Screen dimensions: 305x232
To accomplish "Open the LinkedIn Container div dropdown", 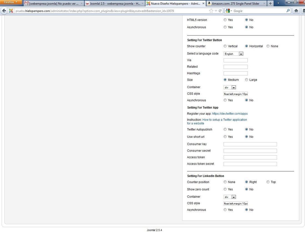I will 230,197.
